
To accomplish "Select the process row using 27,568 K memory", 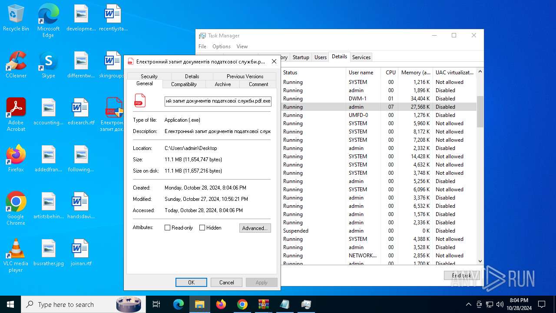I will click(379, 107).
